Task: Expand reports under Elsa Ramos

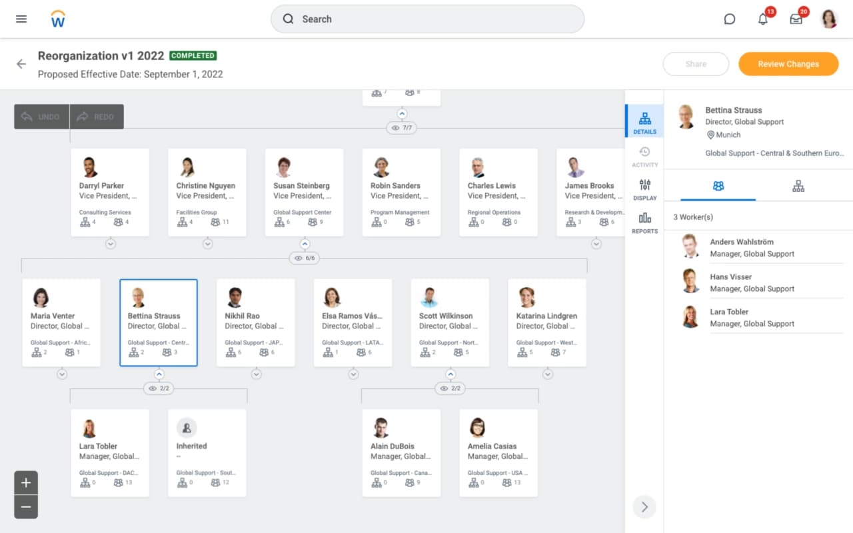Action: tap(353, 374)
